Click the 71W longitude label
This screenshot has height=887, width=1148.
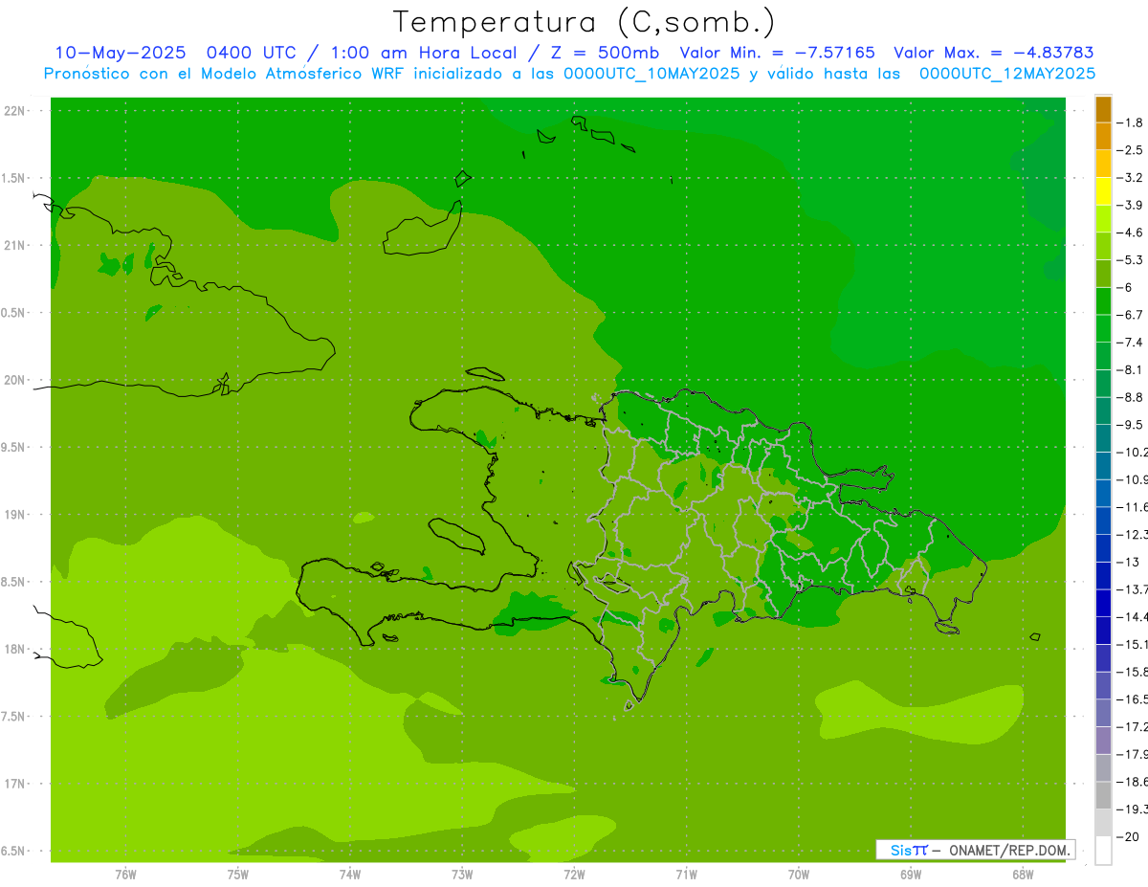point(686,874)
